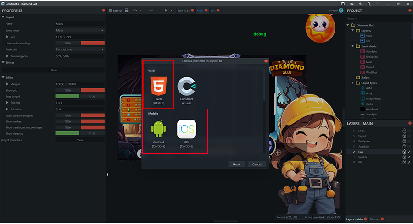This screenshot has width=413, height=224.
Task: Toggle Unbounded scrolling property
Action: pyautogui.click(x=80, y=43)
